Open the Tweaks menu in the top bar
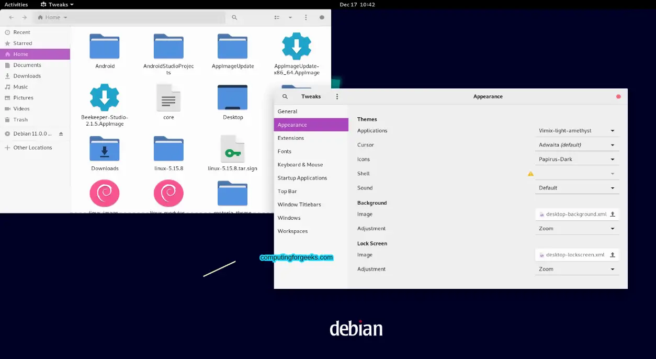The height and width of the screenshot is (359, 656). click(56, 4)
